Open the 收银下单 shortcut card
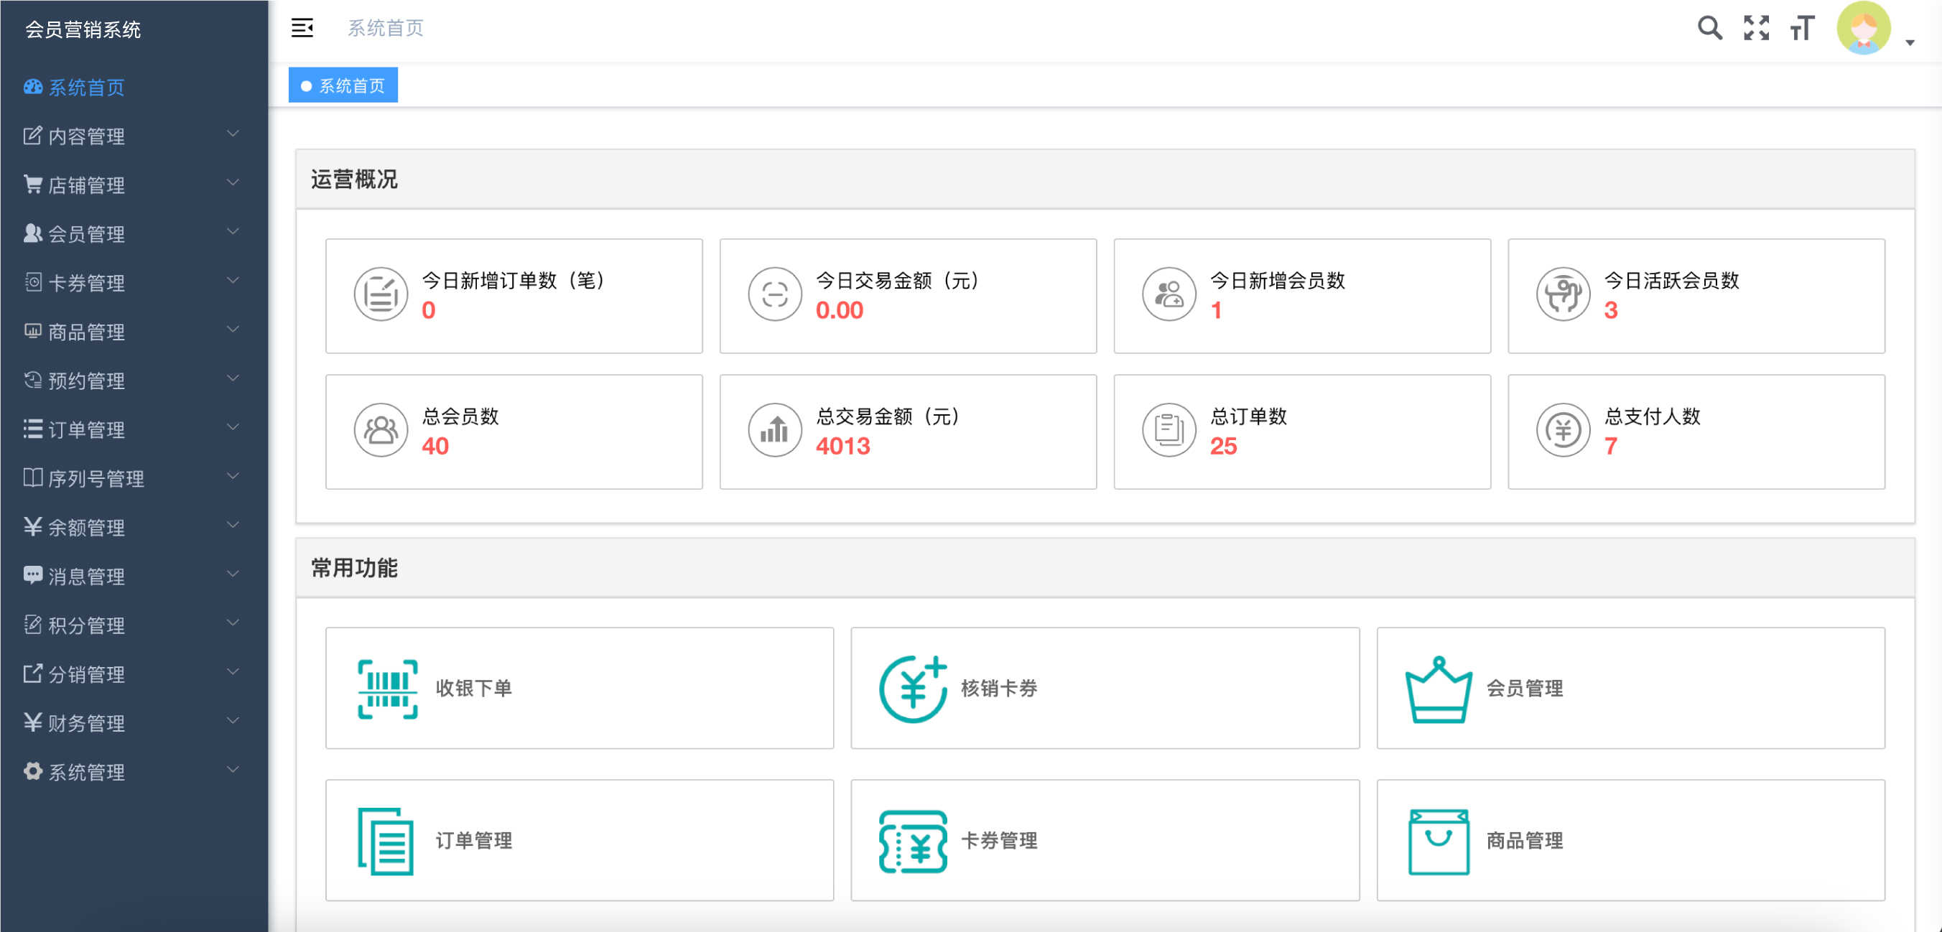Screen dimensions: 1942x932 (x=579, y=689)
